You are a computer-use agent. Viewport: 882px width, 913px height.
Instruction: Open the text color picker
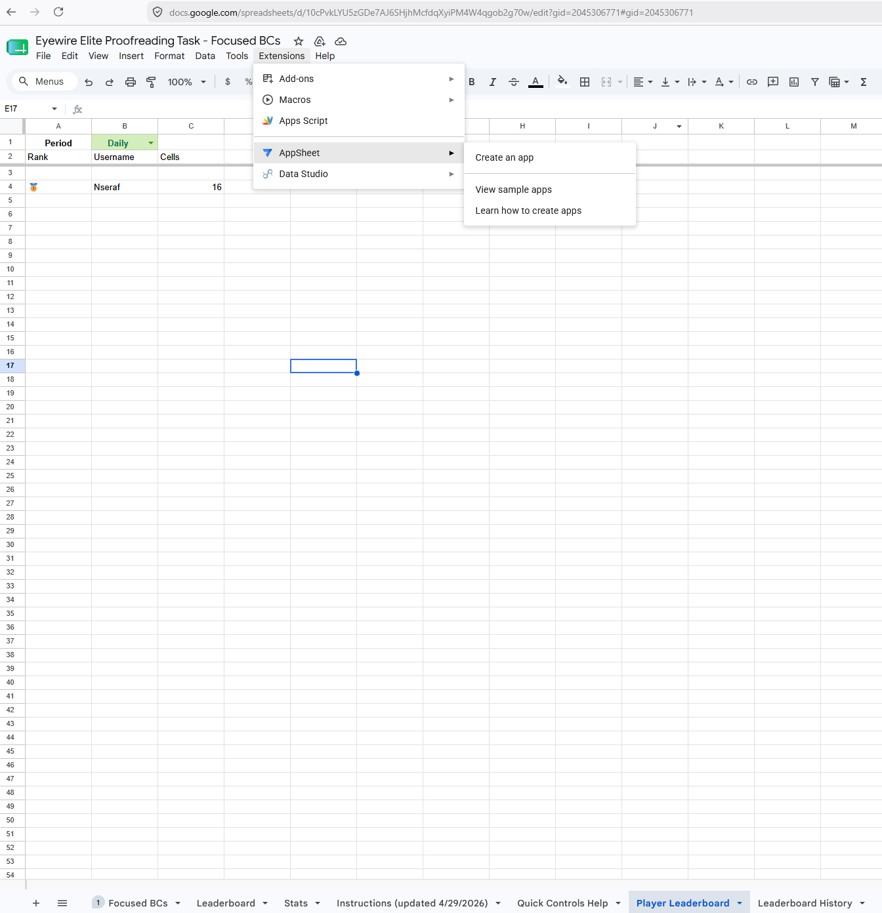pos(535,82)
